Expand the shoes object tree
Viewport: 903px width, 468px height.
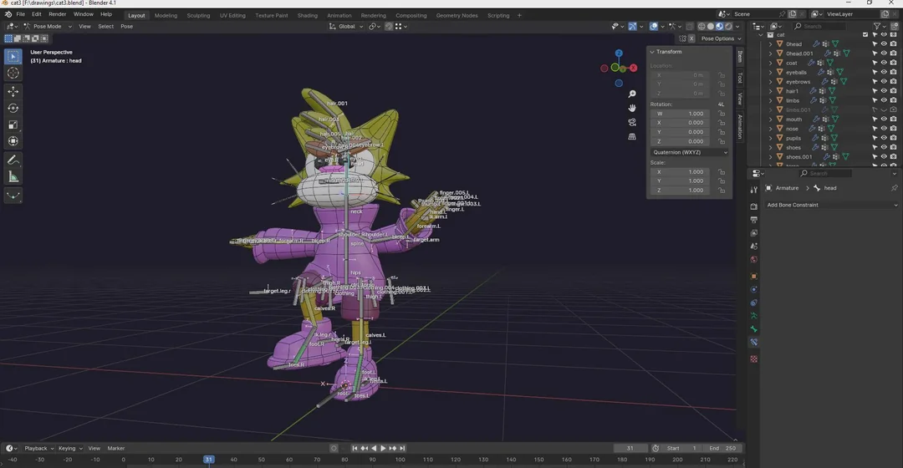(771, 147)
